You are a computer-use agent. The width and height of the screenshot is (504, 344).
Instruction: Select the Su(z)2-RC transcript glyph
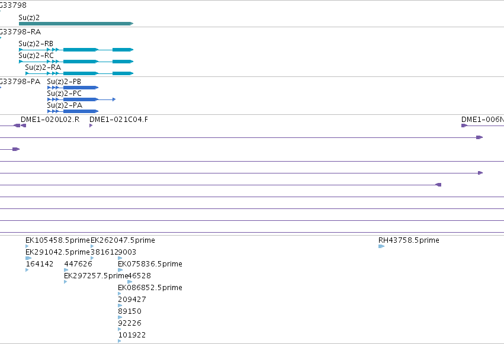[76, 62]
